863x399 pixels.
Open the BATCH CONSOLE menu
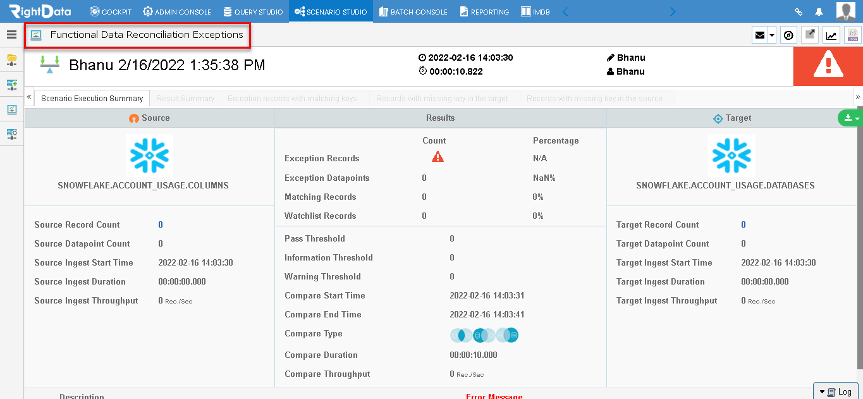click(413, 11)
